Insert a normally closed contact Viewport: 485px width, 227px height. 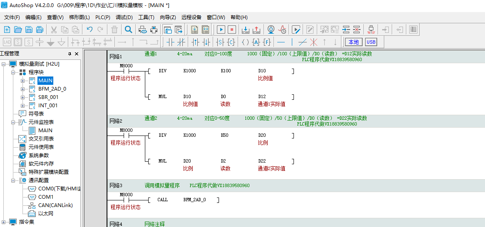[x=181, y=42]
